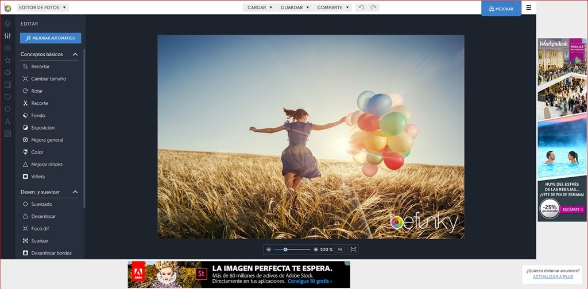Toggle the eye Touch Up sidebar icon
The height and width of the screenshot is (289, 588).
pos(7,48)
